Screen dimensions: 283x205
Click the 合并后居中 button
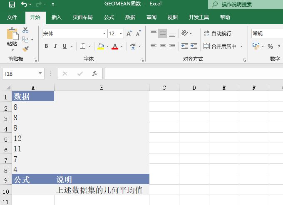(x=220, y=46)
